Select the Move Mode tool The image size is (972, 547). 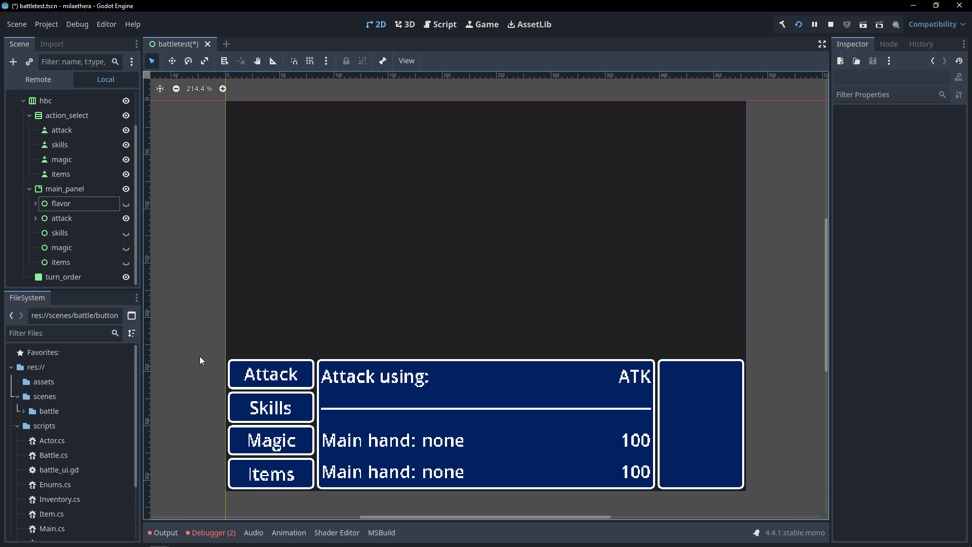pyautogui.click(x=172, y=61)
